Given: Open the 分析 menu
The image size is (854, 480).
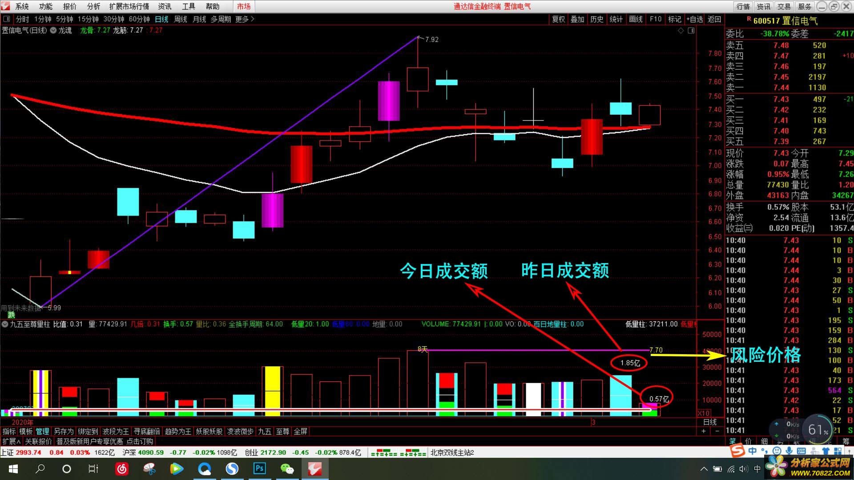Looking at the screenshot, I should tap(93, 6).
